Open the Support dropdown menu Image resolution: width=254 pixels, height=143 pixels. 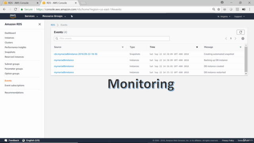pos(239,17)
